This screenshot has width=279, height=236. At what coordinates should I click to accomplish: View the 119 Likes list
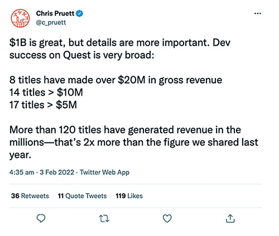point(129,196)
